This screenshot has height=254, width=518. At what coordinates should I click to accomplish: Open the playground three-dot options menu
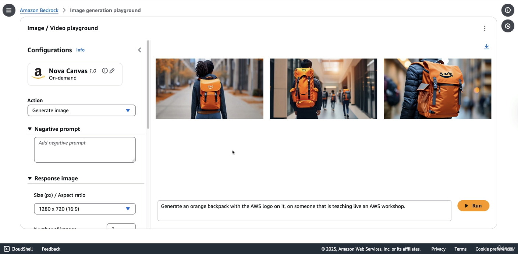coord(485,28)
